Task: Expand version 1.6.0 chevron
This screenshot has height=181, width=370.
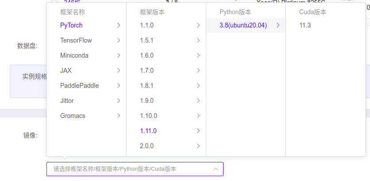Action: pyautogui.click(x=198, y=55)
